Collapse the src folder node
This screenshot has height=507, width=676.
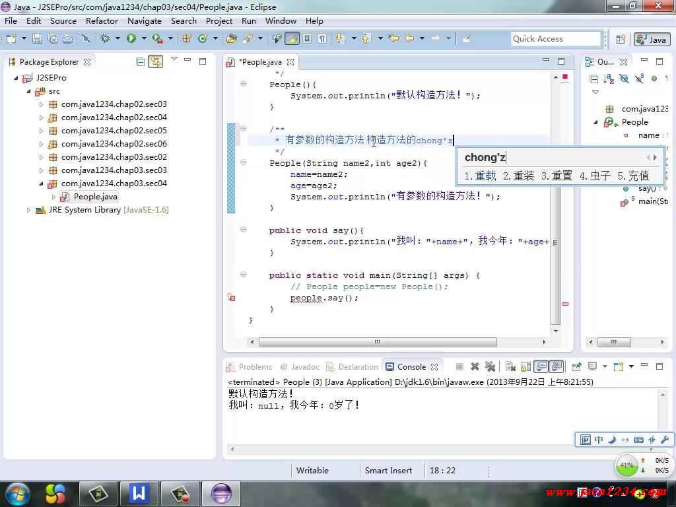point(29,91)
